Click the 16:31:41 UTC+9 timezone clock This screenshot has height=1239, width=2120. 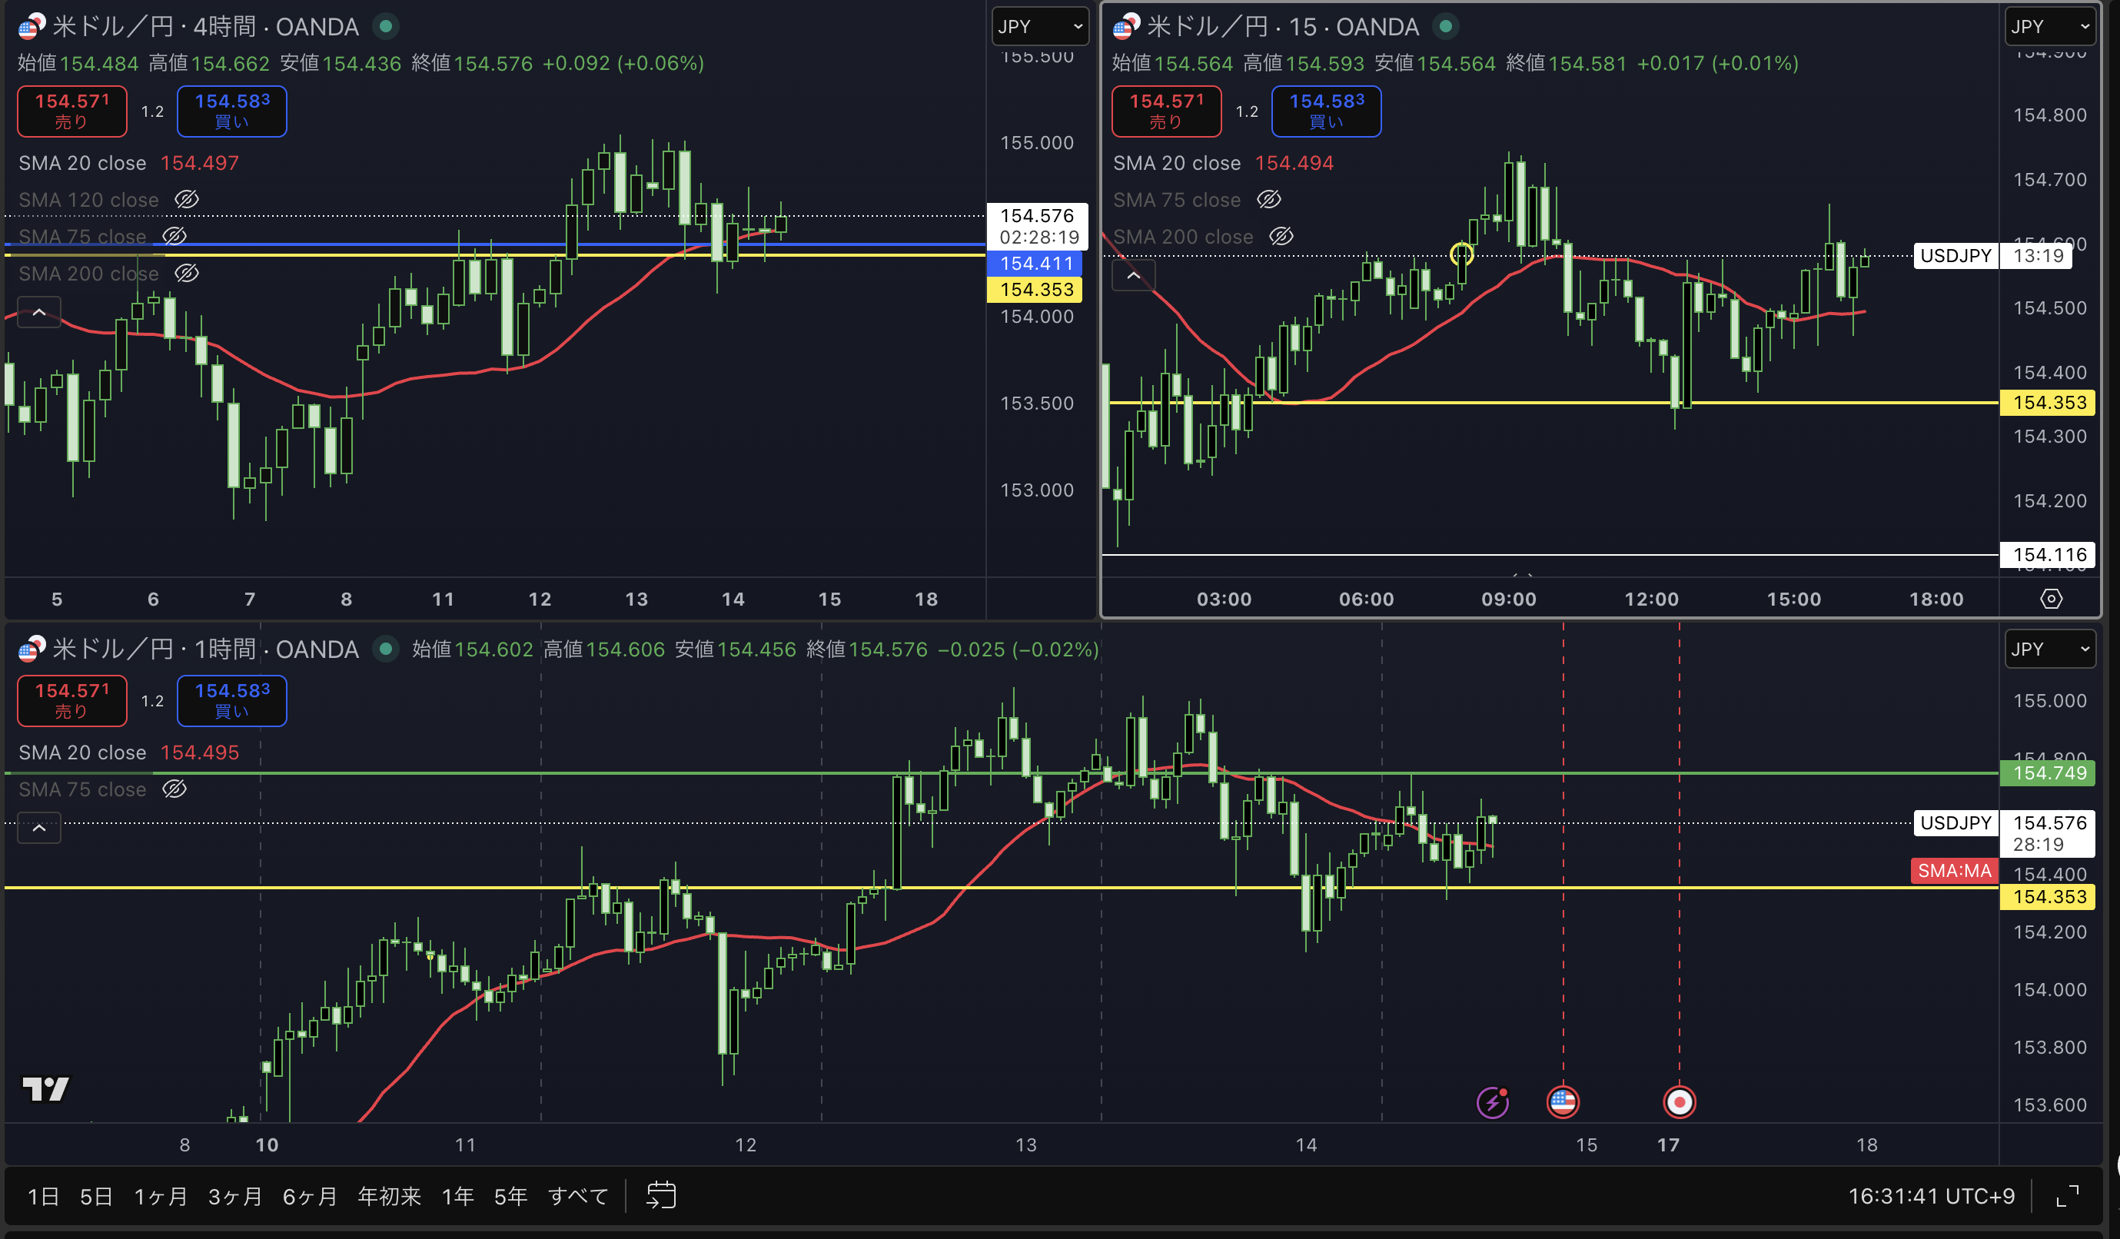click(x=1931, y=1196)
